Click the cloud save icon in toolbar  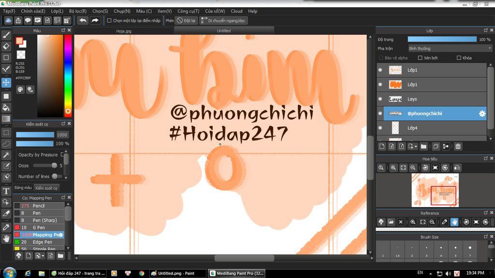(x=8, y=20)
